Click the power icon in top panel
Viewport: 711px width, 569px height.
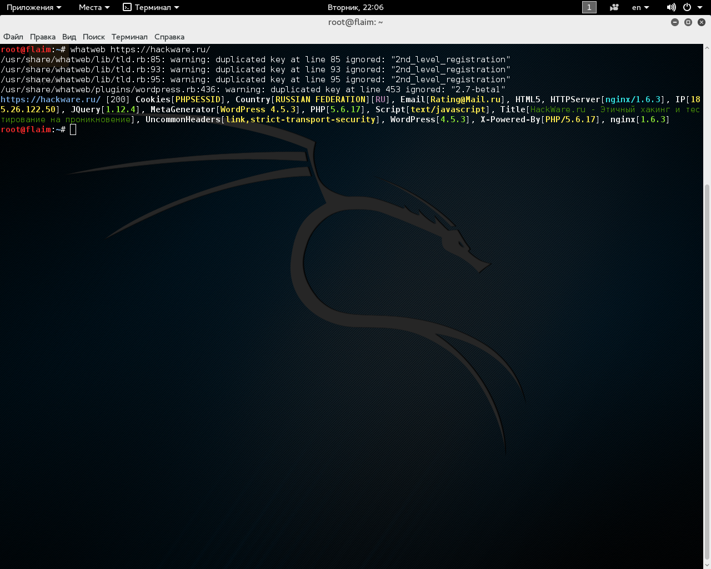tap(687, 7)
